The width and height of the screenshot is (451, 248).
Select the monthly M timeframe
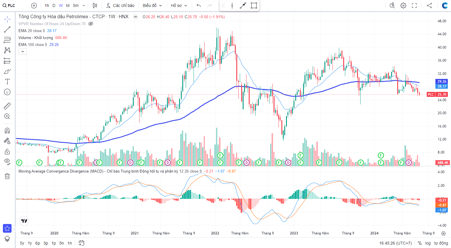point(68,5)
